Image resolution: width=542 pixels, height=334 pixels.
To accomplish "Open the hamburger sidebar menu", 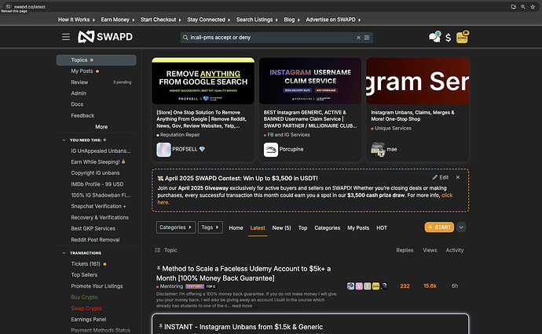I will point(66,37).
